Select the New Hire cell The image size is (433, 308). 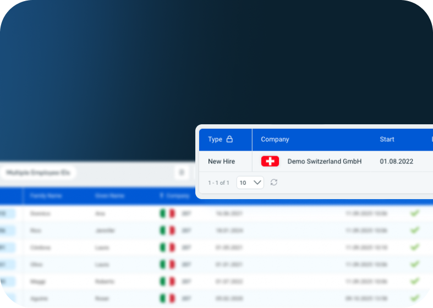tap(222, 162)
